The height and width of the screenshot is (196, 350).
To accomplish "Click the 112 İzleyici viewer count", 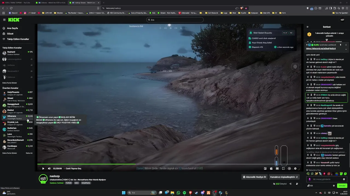I will pyautogui.click(x=280, y=184).
